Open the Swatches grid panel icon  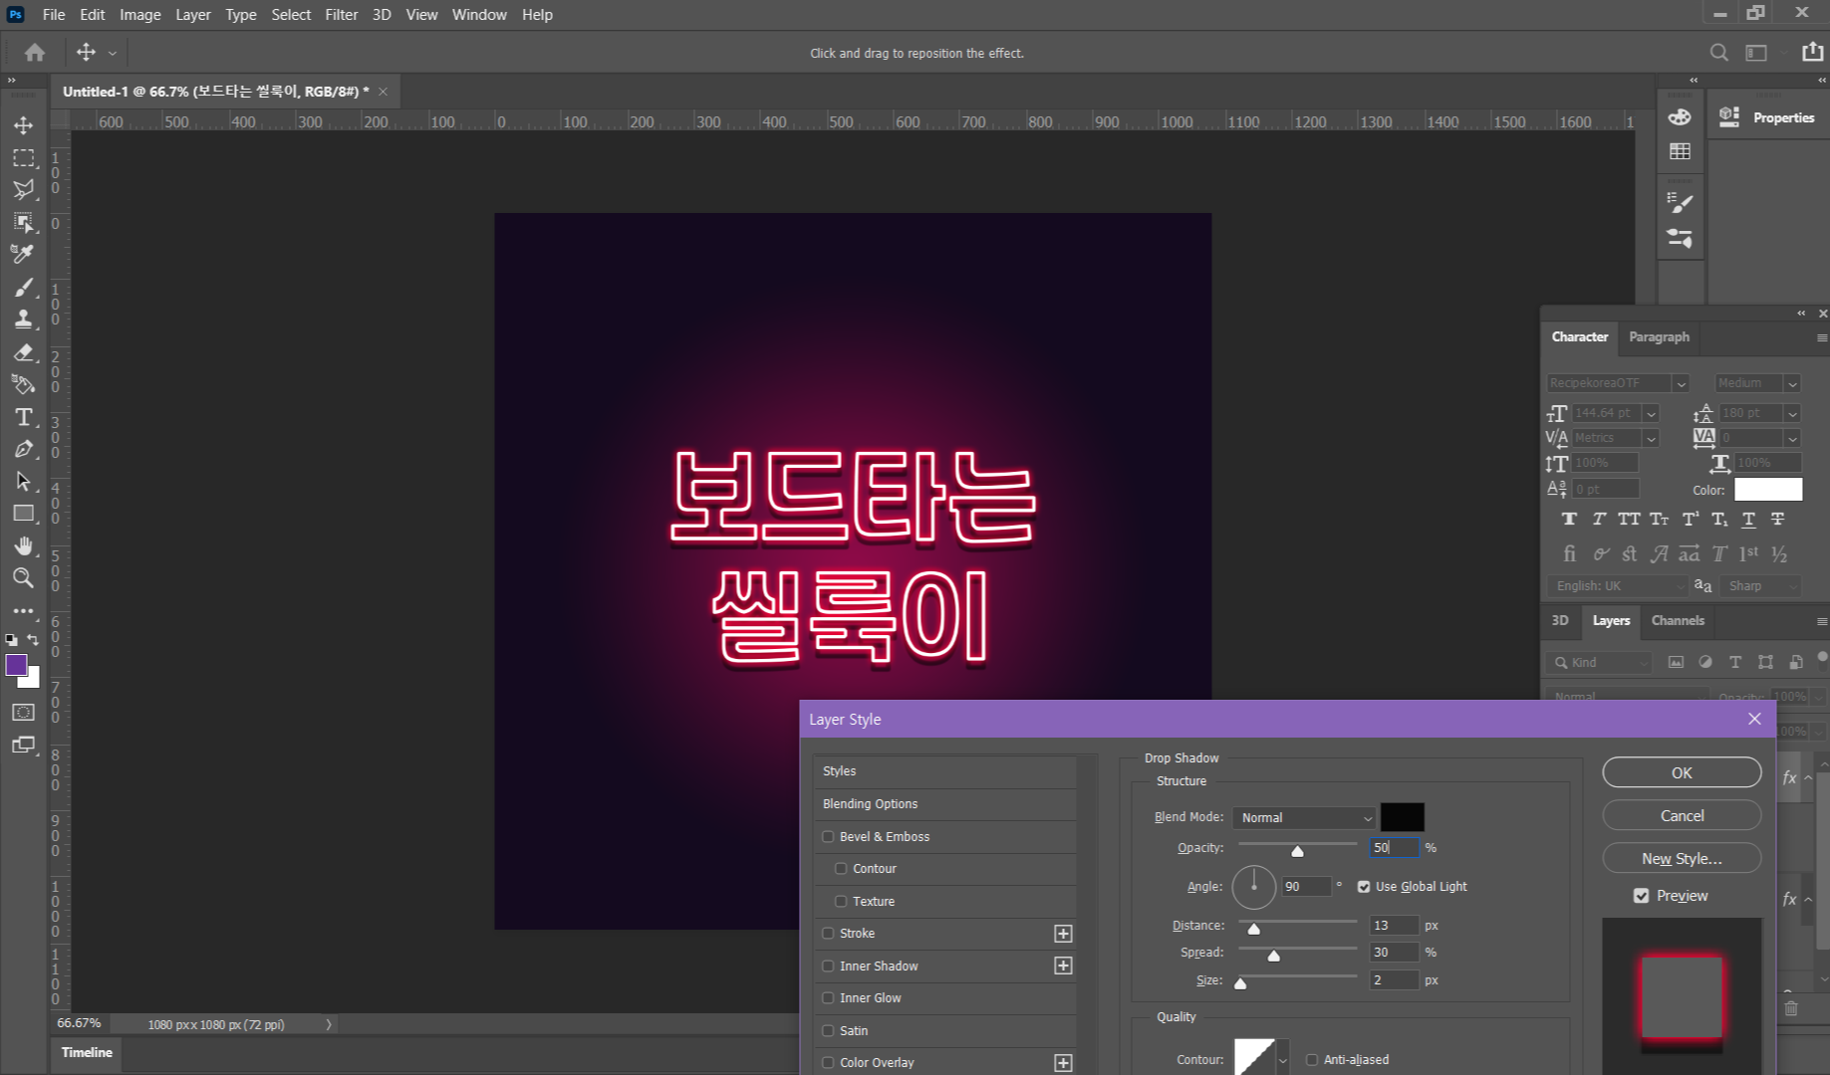click(1680, 151)
